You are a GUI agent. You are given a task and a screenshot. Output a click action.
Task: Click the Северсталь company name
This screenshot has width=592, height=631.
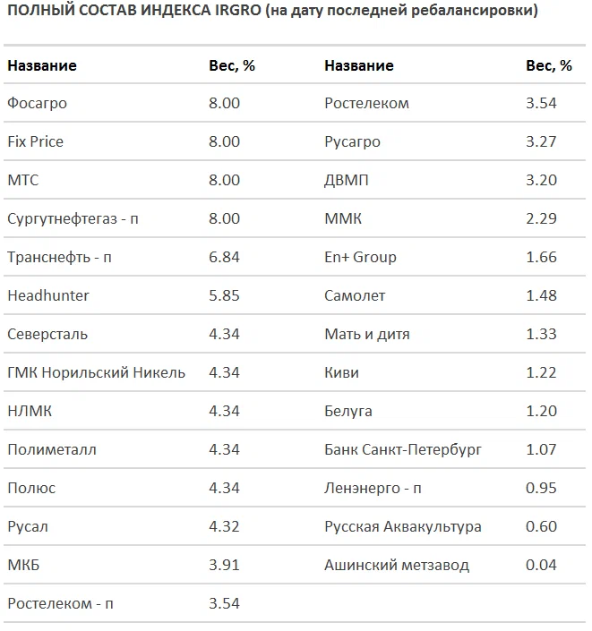coord(47,334)
